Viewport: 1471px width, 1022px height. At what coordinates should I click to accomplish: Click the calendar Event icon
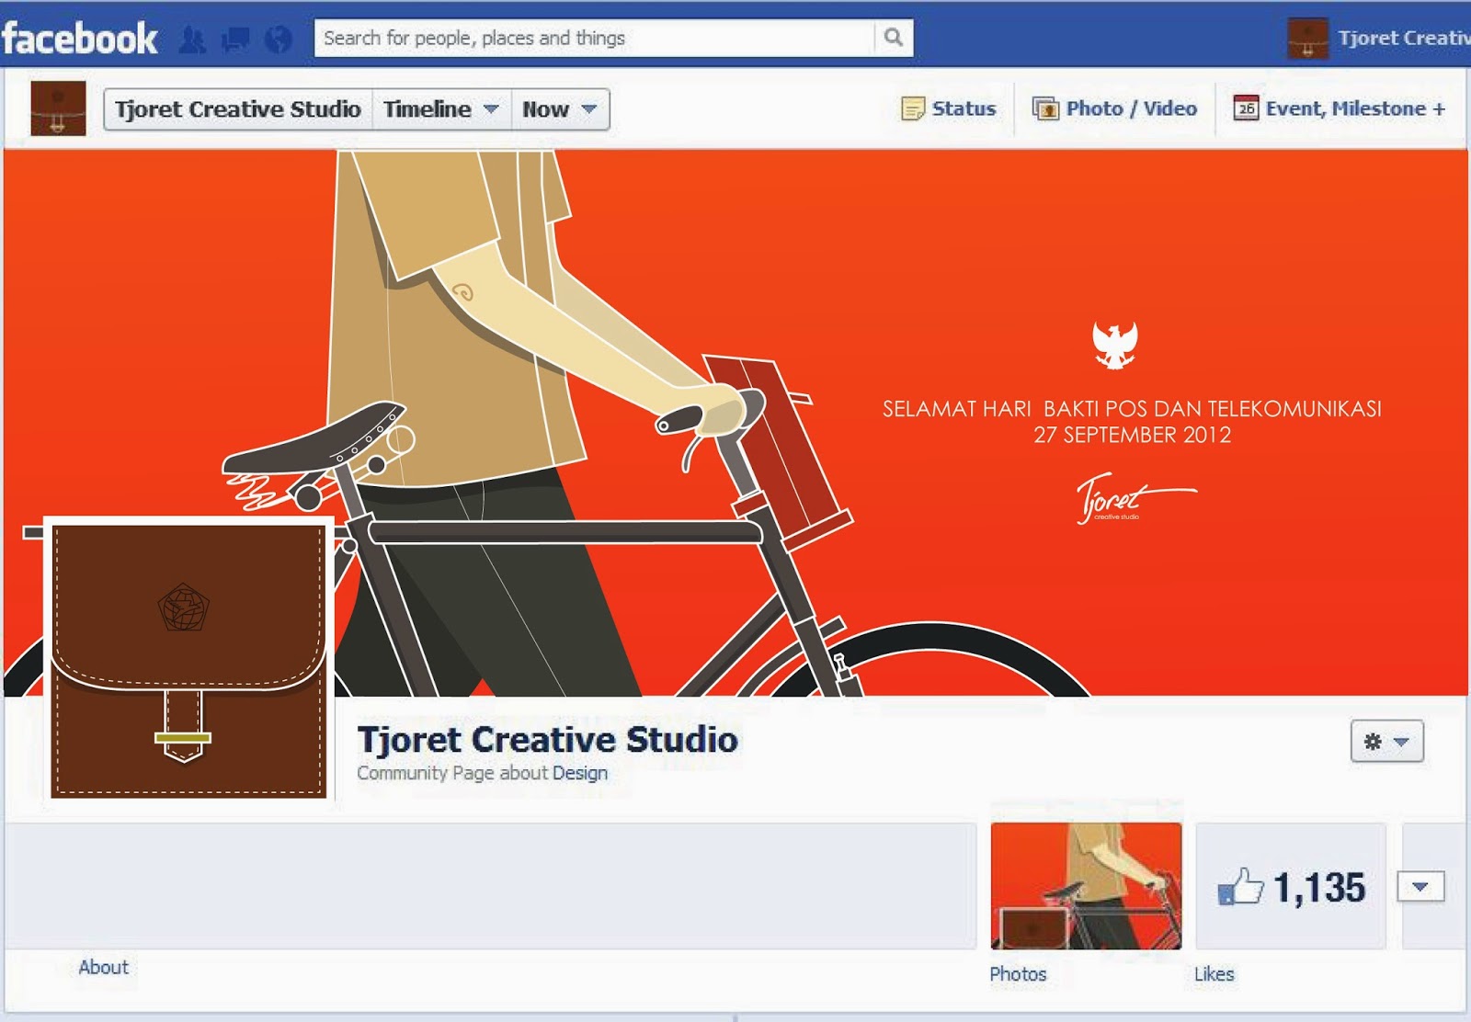point(1246,108)
